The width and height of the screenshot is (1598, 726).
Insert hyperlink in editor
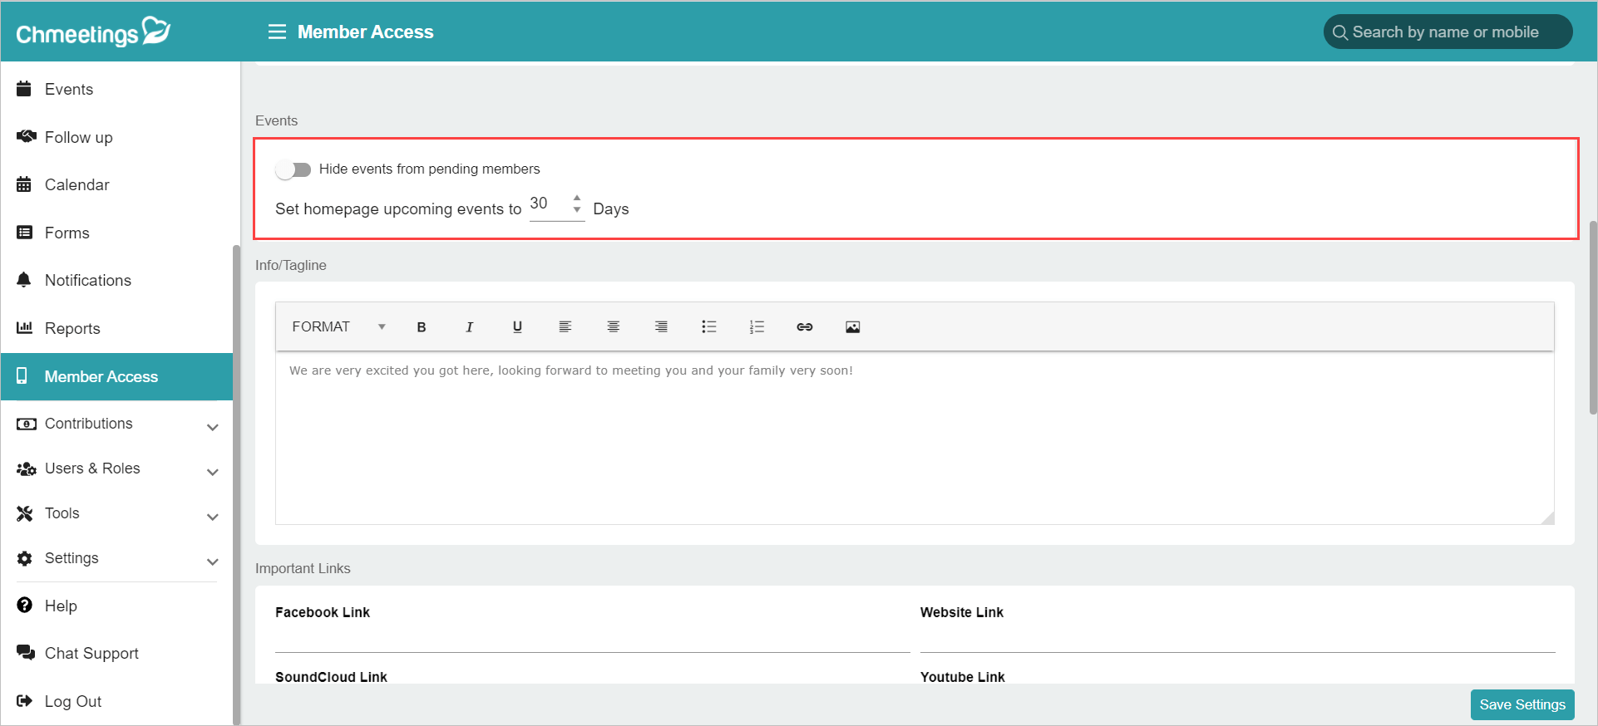tap(805, 327)
